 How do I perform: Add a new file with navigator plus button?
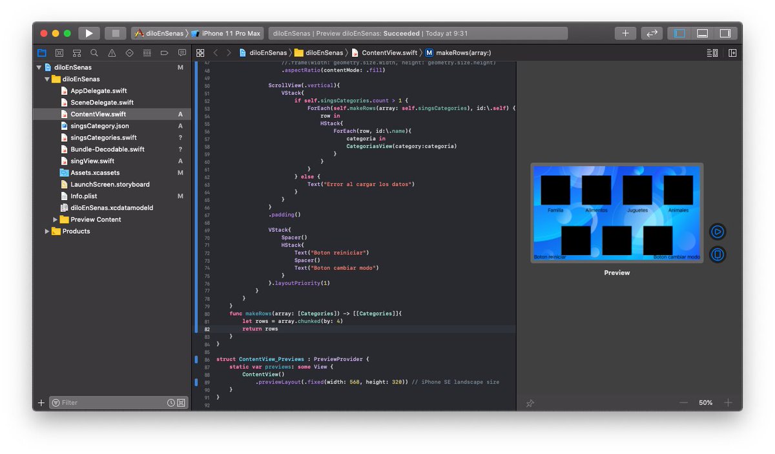click(x=41, y=402)
